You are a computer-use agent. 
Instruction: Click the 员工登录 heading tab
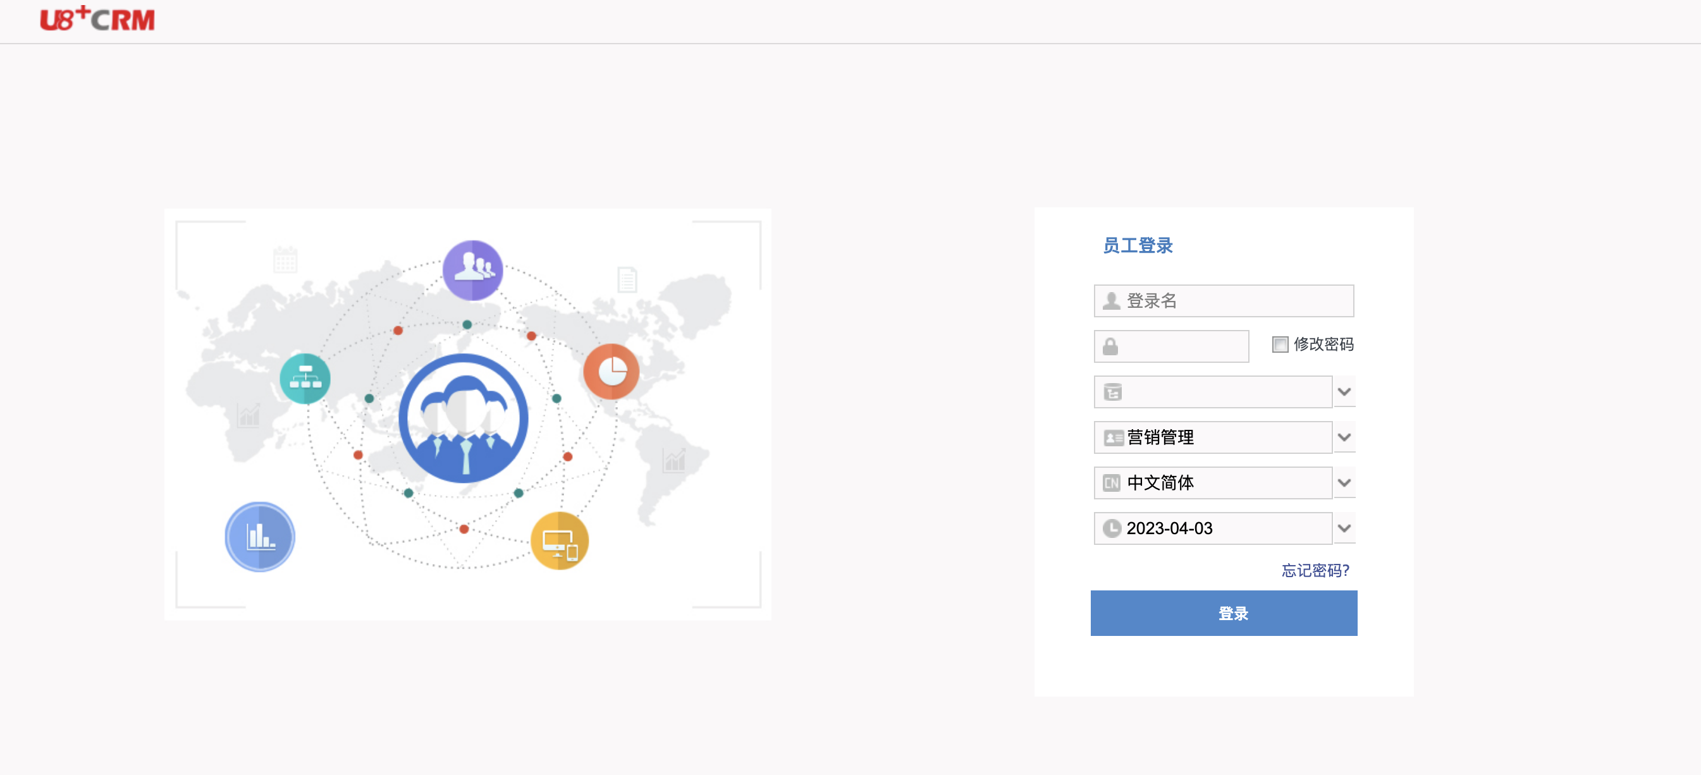coord(1138,245)
